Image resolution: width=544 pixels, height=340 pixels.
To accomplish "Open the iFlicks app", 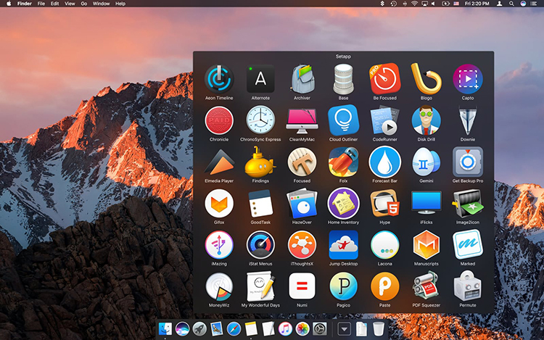I will click(x=426, y=204).
